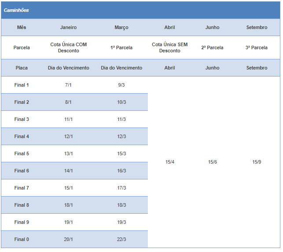This screenshot has width=283, height=252.
Task: Click the Placa row label
Action: [22, 68]
